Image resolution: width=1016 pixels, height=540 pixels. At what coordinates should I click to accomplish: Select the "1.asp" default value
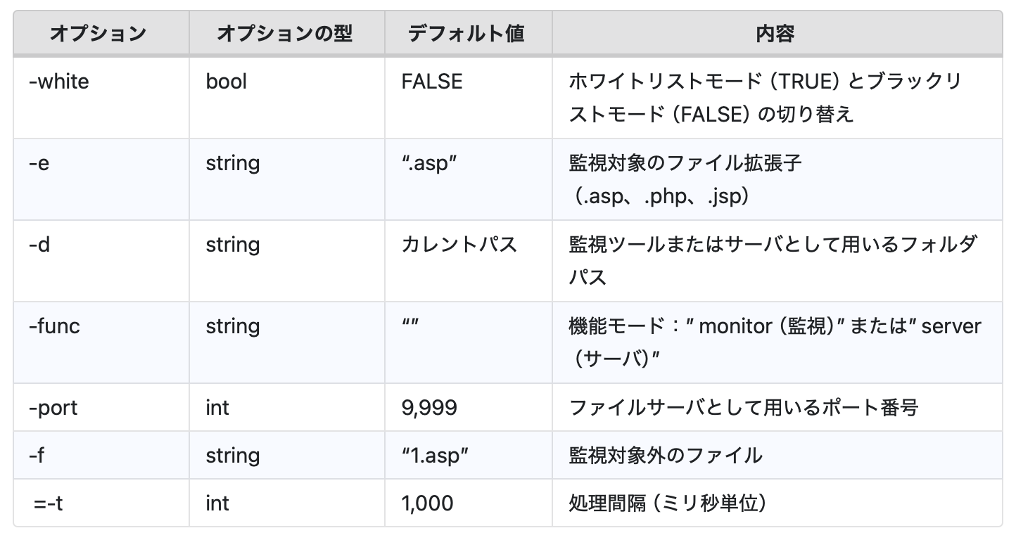pyautogui.click(x=435, y=456)
